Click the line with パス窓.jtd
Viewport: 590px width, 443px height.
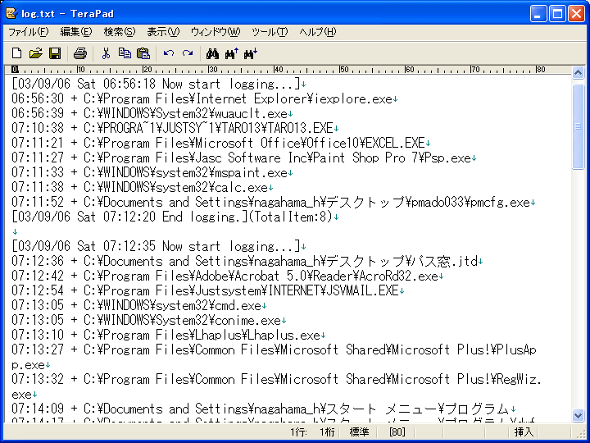247,262
